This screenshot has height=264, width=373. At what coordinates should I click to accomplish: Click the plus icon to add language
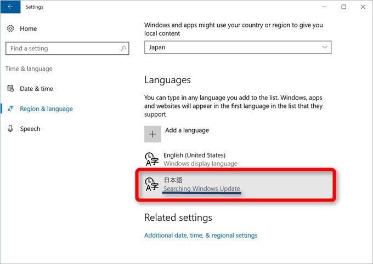click(x=152, y=134)
